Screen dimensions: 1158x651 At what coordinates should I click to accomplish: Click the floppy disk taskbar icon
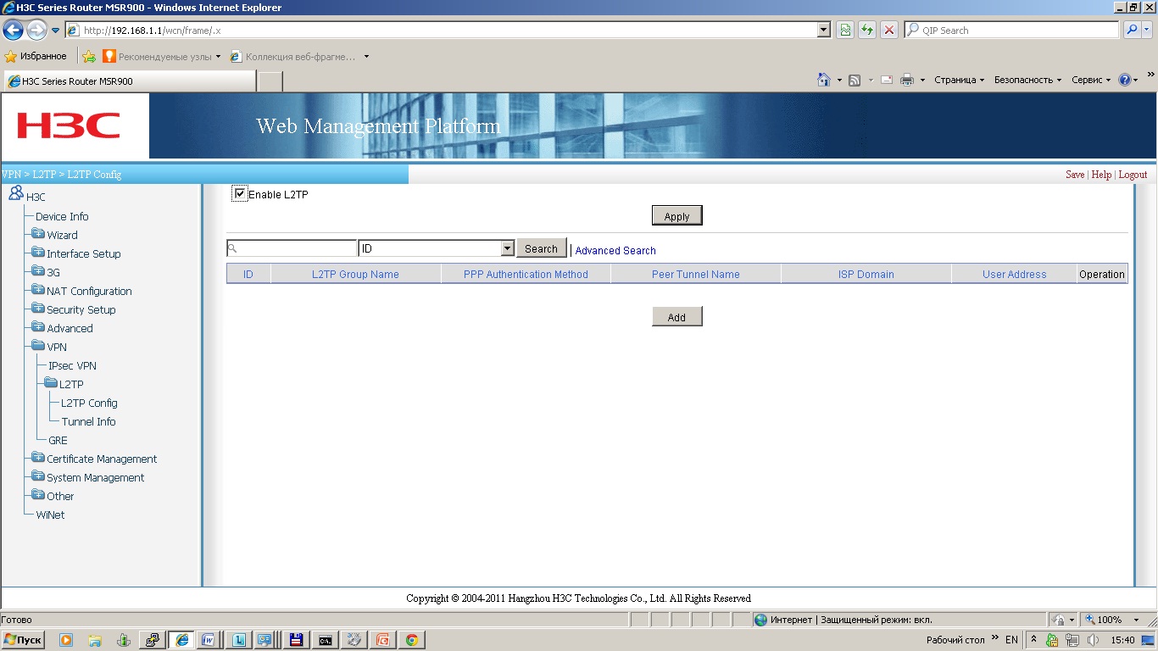point(296,641)
